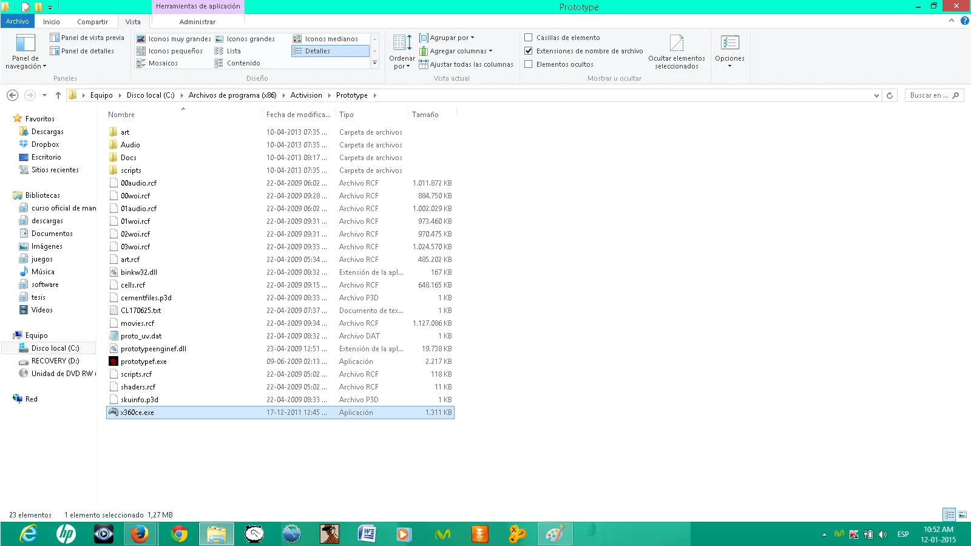Viewport: 971px width, 546px height.
Task: Open the Ordenar por dropdown
Action: [x=402, y=52]
